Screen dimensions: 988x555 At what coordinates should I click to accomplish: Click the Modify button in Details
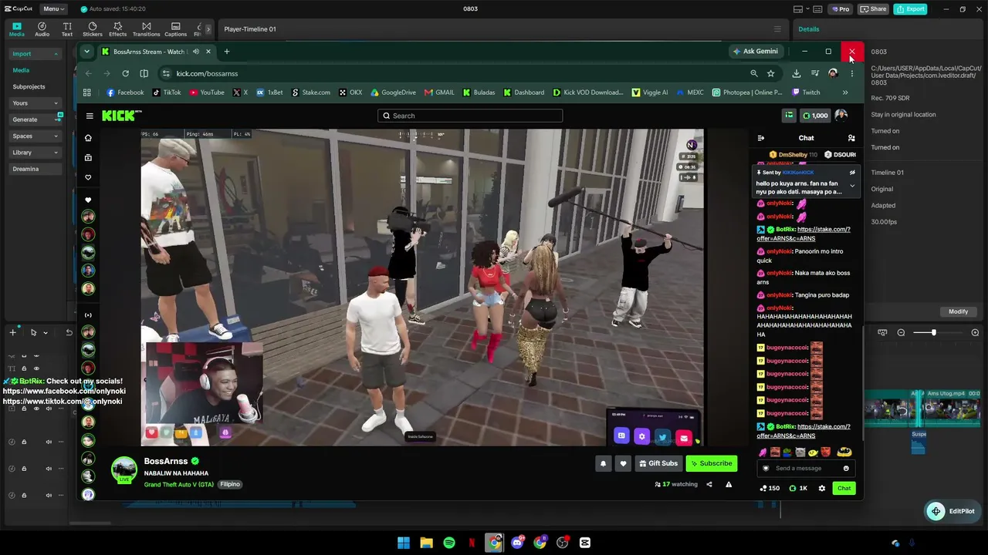click(x=958, y=311)
